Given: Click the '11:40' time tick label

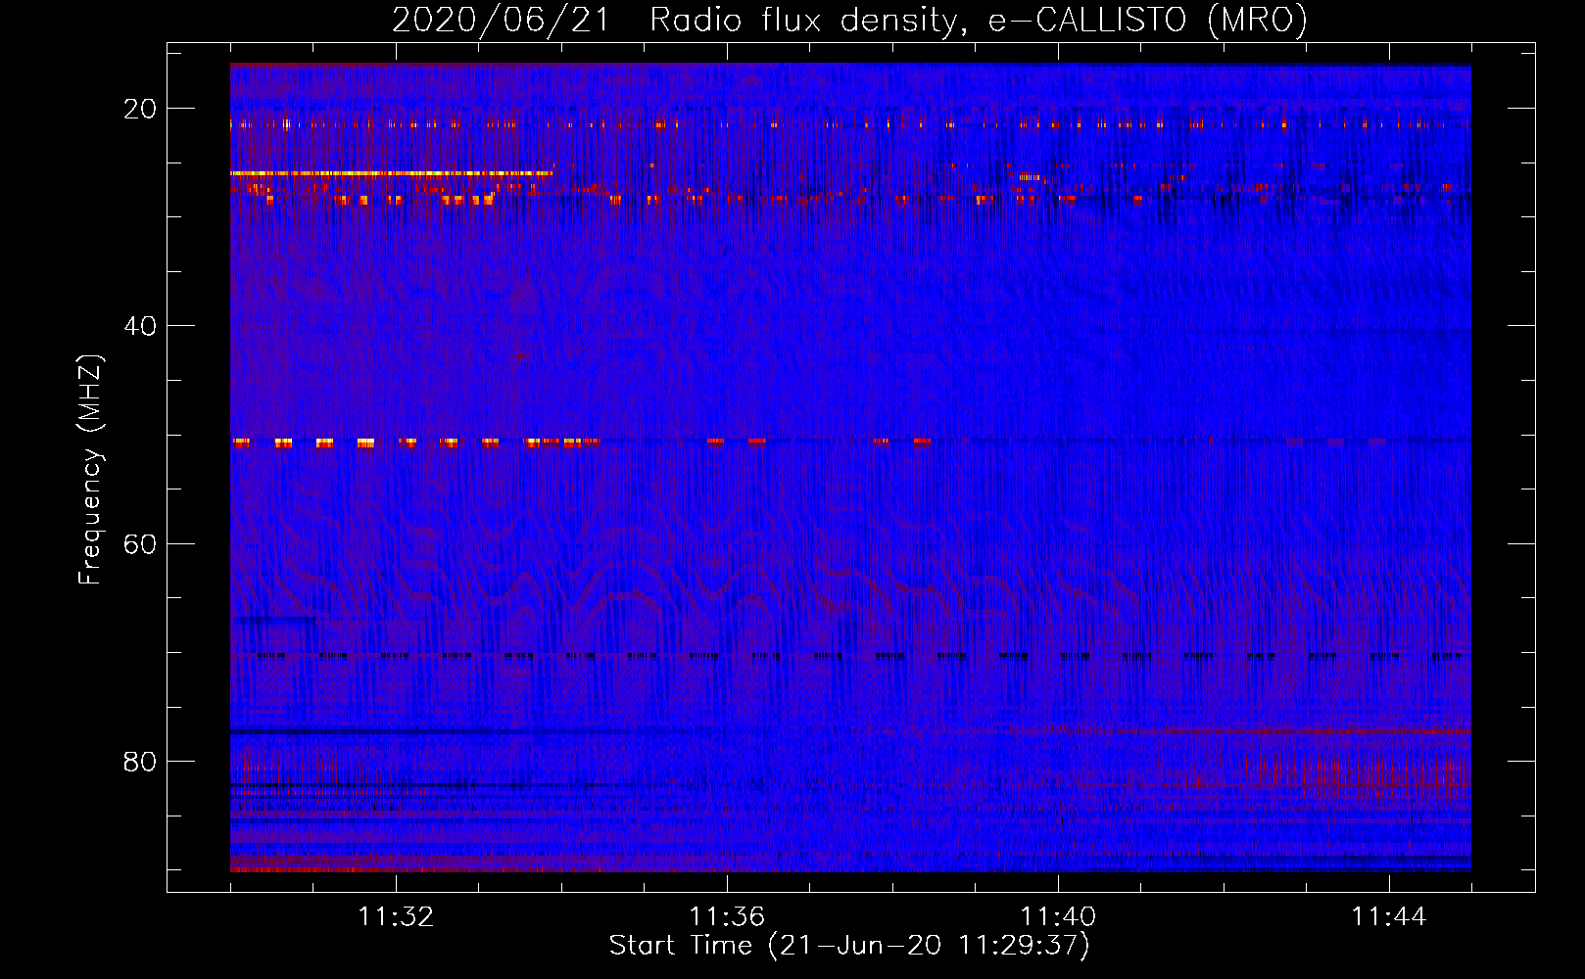Looking at the screenshot, I should click(x=1059, y=917).
